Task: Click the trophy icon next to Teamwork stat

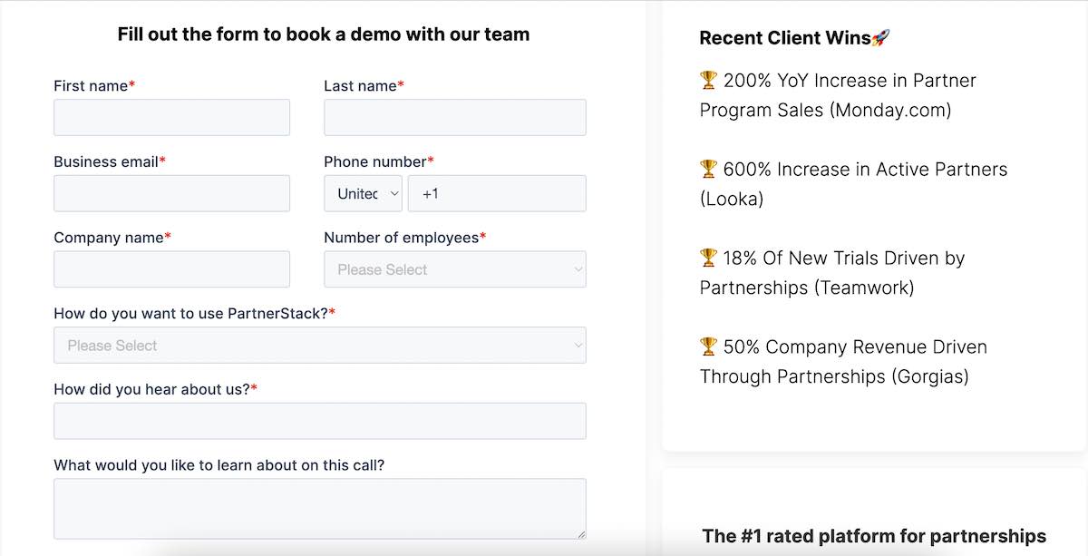Action: [x=708, y=258]
